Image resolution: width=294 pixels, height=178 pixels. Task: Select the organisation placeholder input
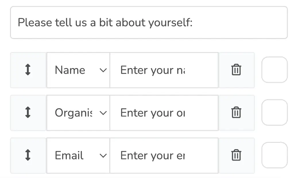point(164,113)
